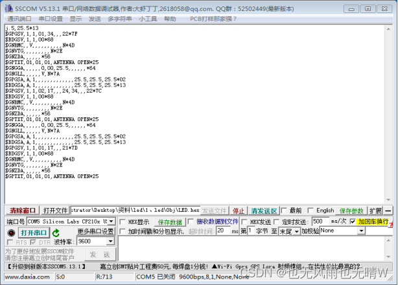Viewport: 398px width, 285px height.
Task: Toggle the HEX显示 checkbox
Action: 123,222
